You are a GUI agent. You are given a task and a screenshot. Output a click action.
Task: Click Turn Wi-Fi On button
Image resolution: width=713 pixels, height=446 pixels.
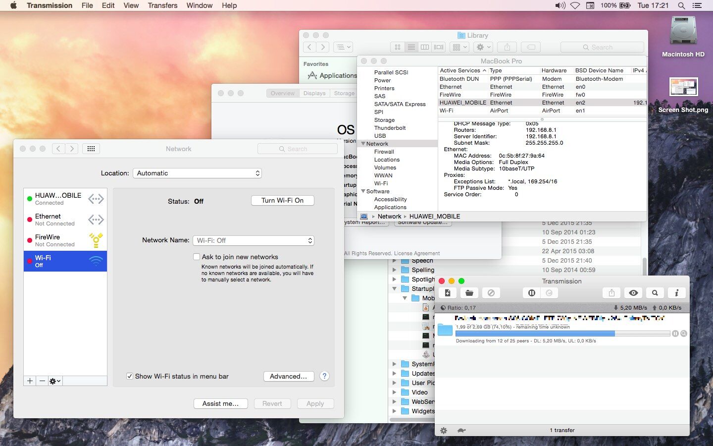tap(282, 200)
